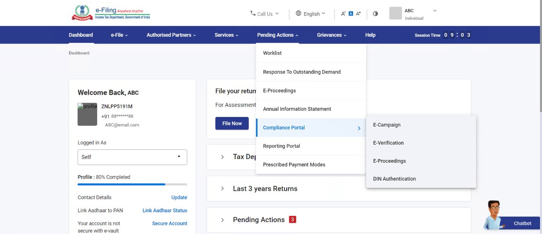Screen dimensions: 542x234
Task: Click the Link Aadhaar Status link
Action: 165,211
